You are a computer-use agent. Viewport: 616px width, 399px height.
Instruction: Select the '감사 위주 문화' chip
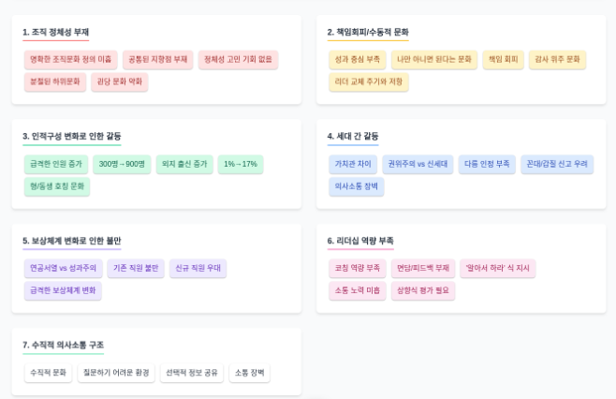coord(557,59)
